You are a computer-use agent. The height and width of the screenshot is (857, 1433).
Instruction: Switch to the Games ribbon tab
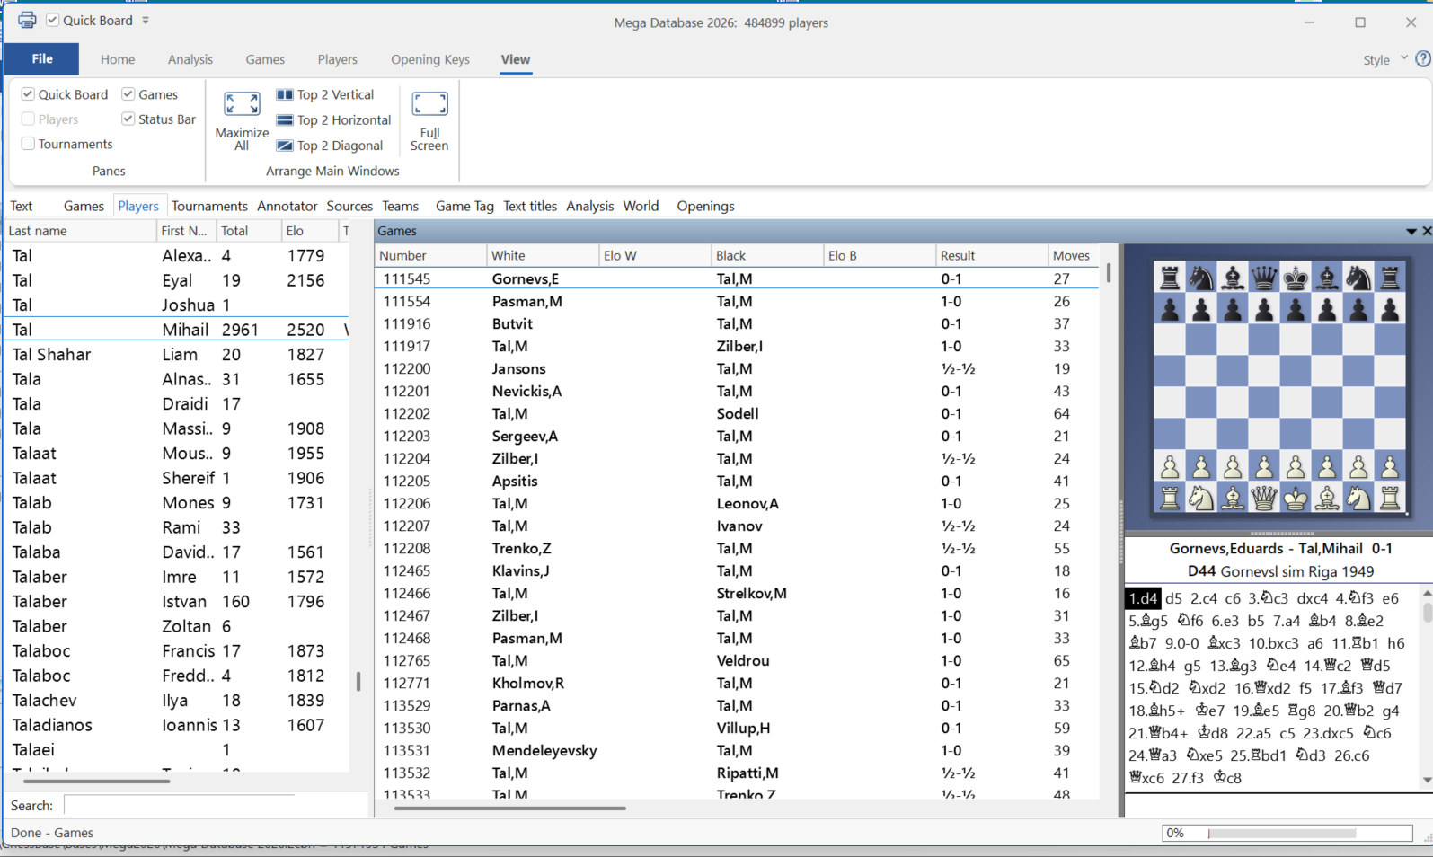[x=265, y=59]
